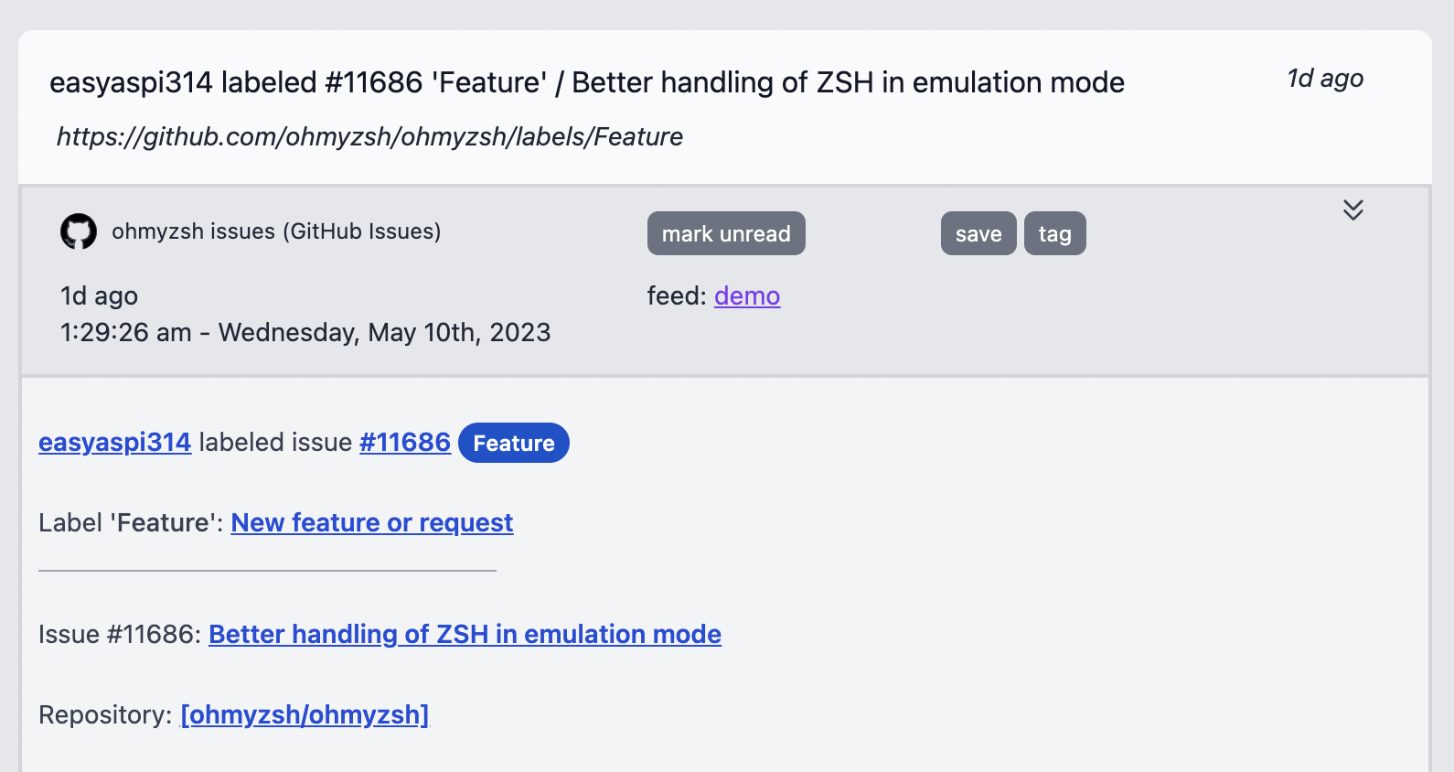Image resolution: width=1454 pixels, height=772 pixels.
Task: Add a tag to entry
Action: click(x=1054, y=233)
